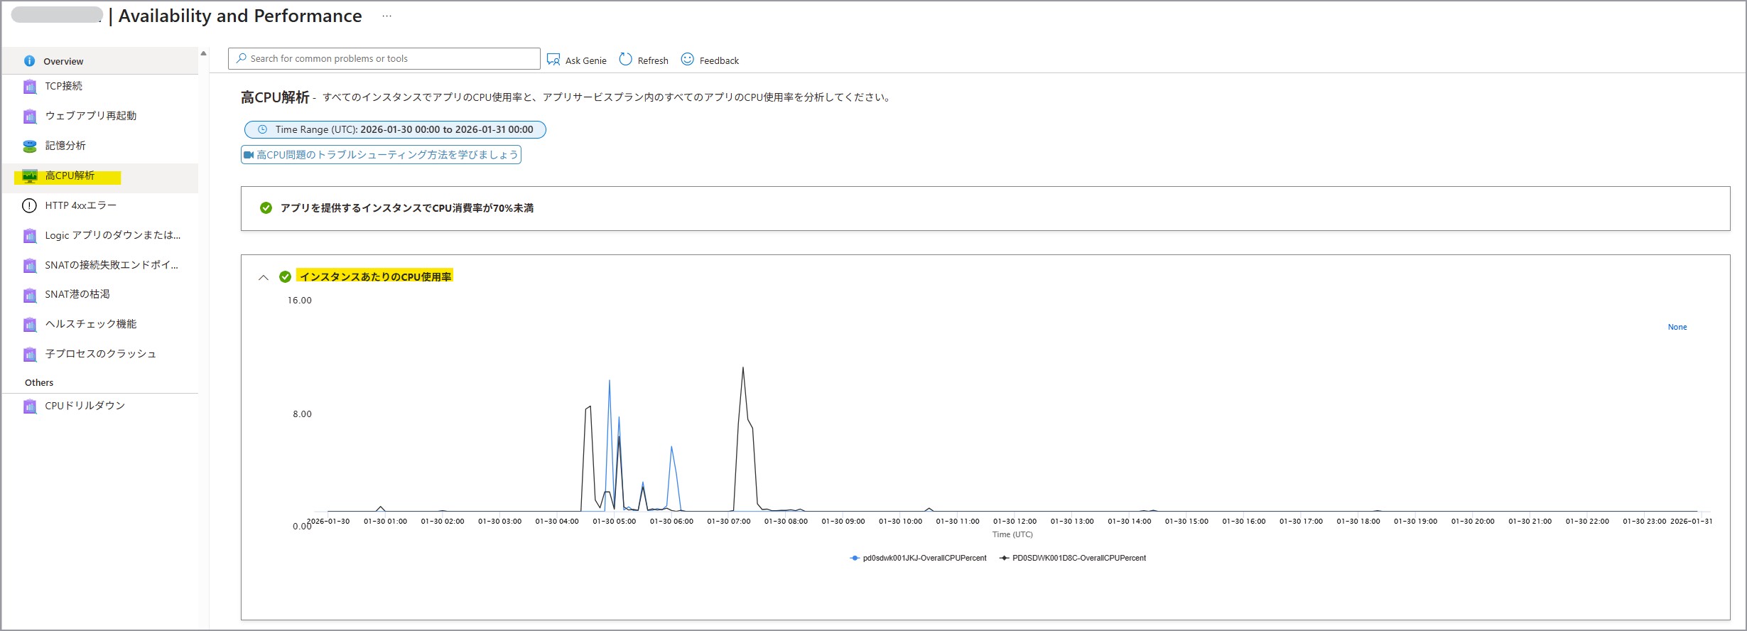Open 記憶分析 via its database icon

point(29,146)
